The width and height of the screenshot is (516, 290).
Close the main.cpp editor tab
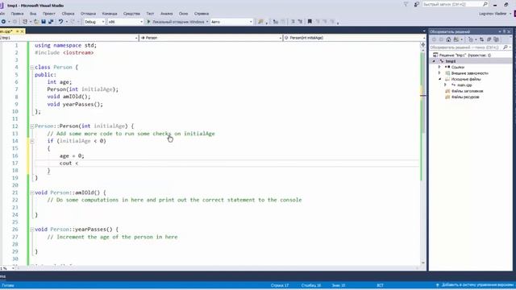pyautogui.click(x=22, y=31)
